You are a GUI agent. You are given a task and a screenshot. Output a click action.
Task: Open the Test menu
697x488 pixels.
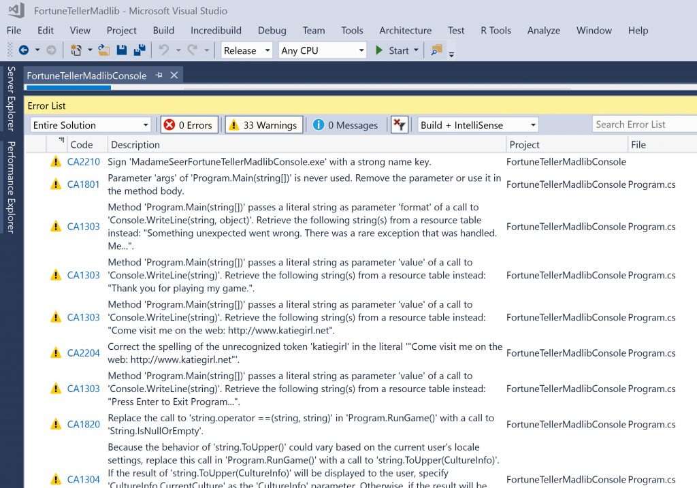(456, 30)
